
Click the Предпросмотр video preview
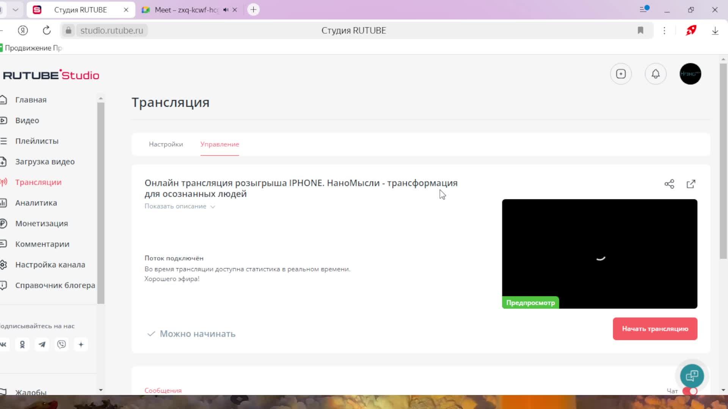(599, 254)
